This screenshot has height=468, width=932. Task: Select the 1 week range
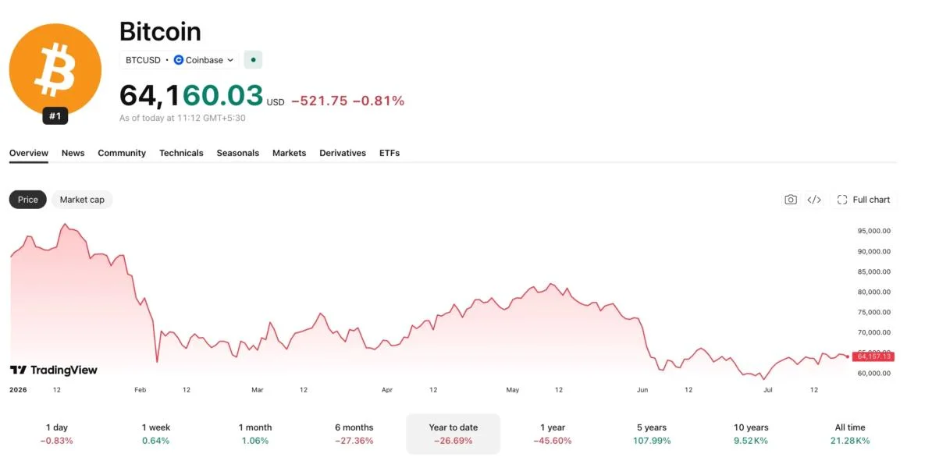click(x=156, y=434)
